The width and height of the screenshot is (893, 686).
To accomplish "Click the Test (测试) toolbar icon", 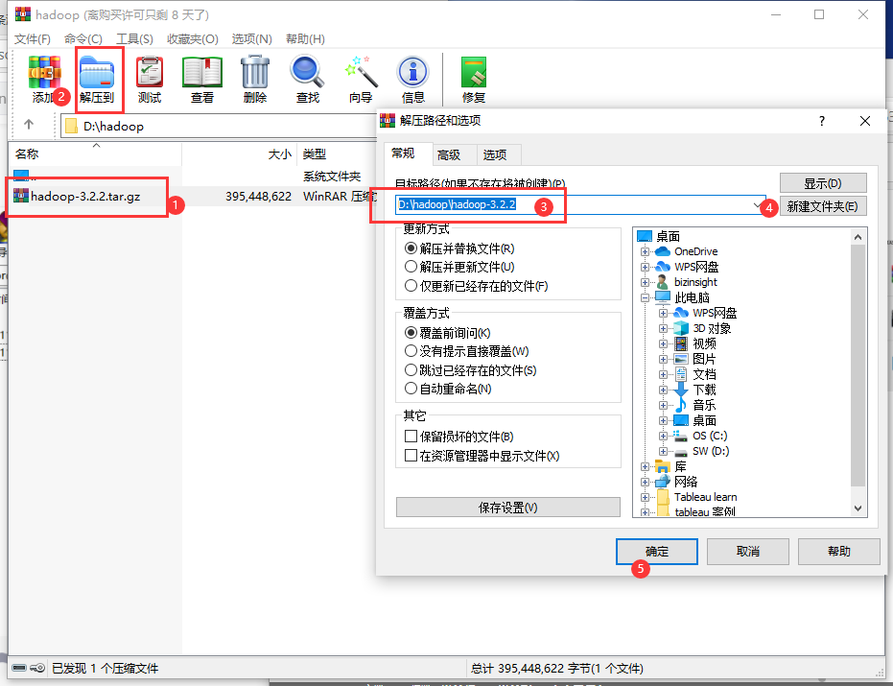I will tap(150, 72).
